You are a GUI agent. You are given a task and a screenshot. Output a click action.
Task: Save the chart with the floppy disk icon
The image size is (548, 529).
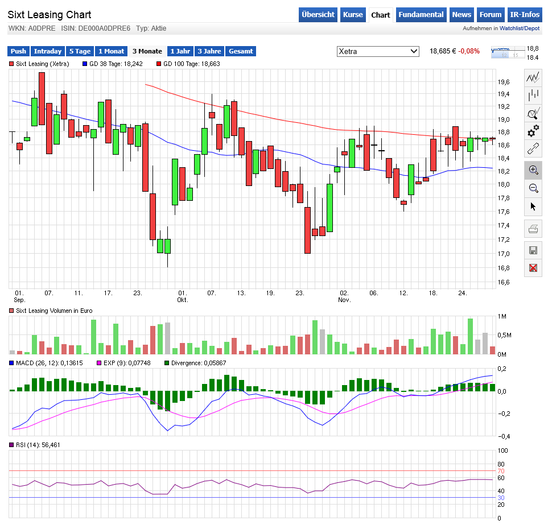pyautogui.click(x=533, y=250)
